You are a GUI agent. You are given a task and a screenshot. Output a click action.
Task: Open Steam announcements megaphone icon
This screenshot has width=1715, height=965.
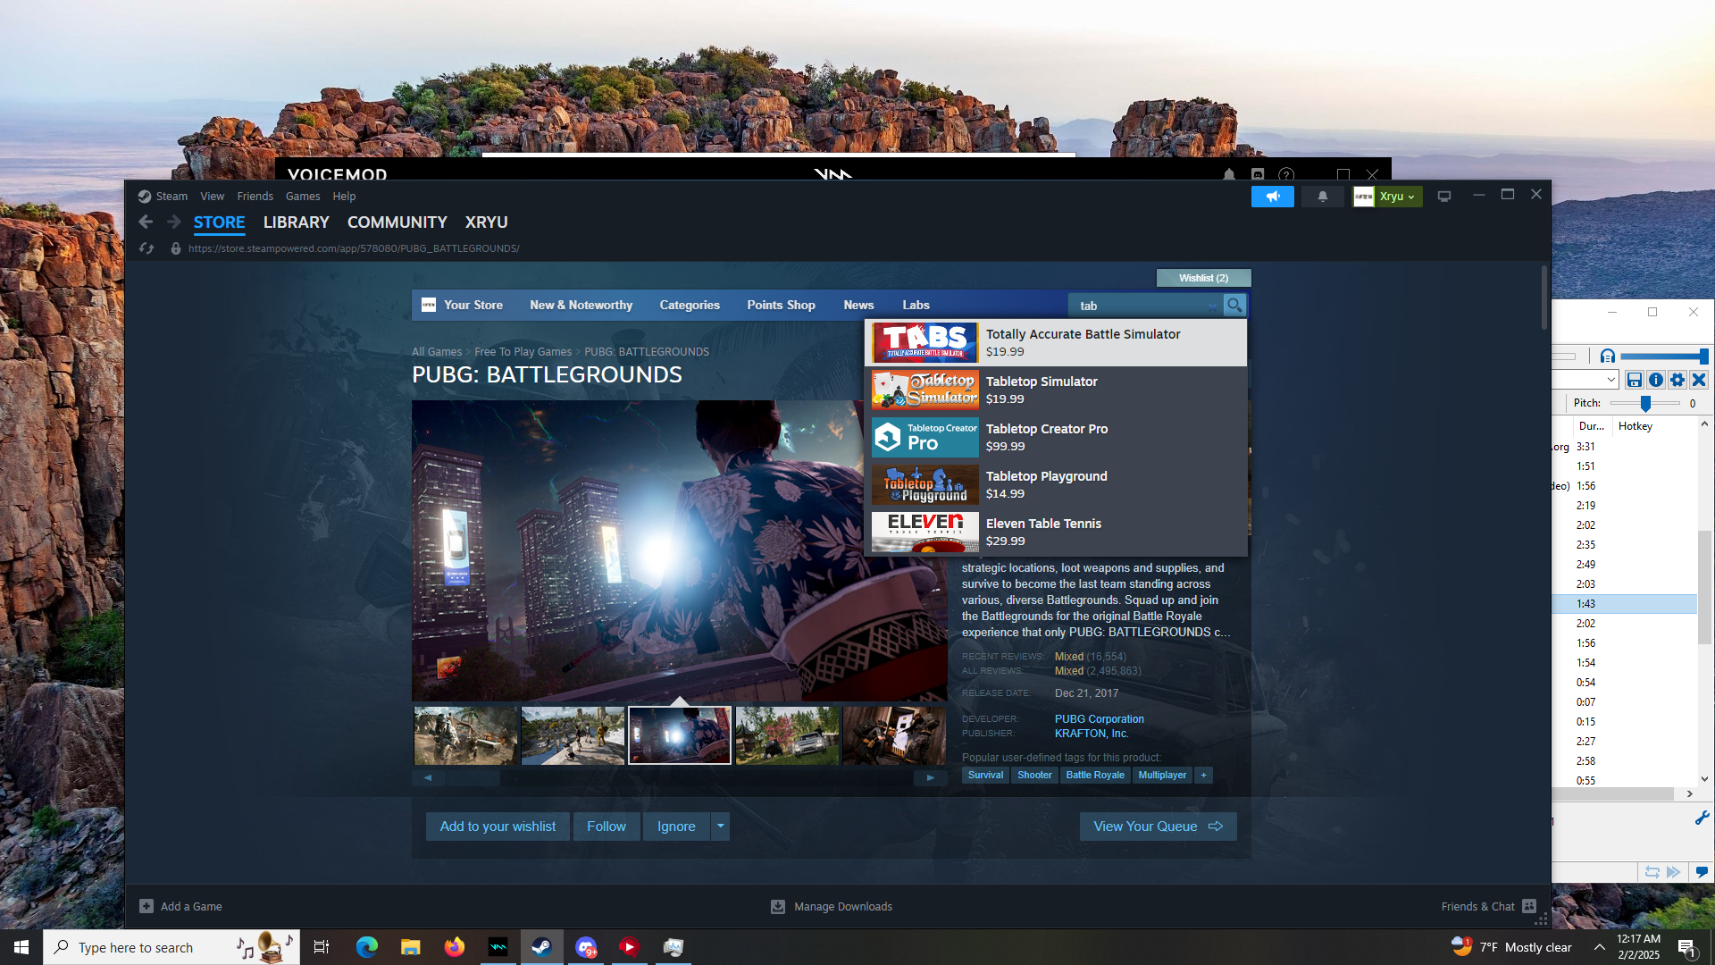1272,197
